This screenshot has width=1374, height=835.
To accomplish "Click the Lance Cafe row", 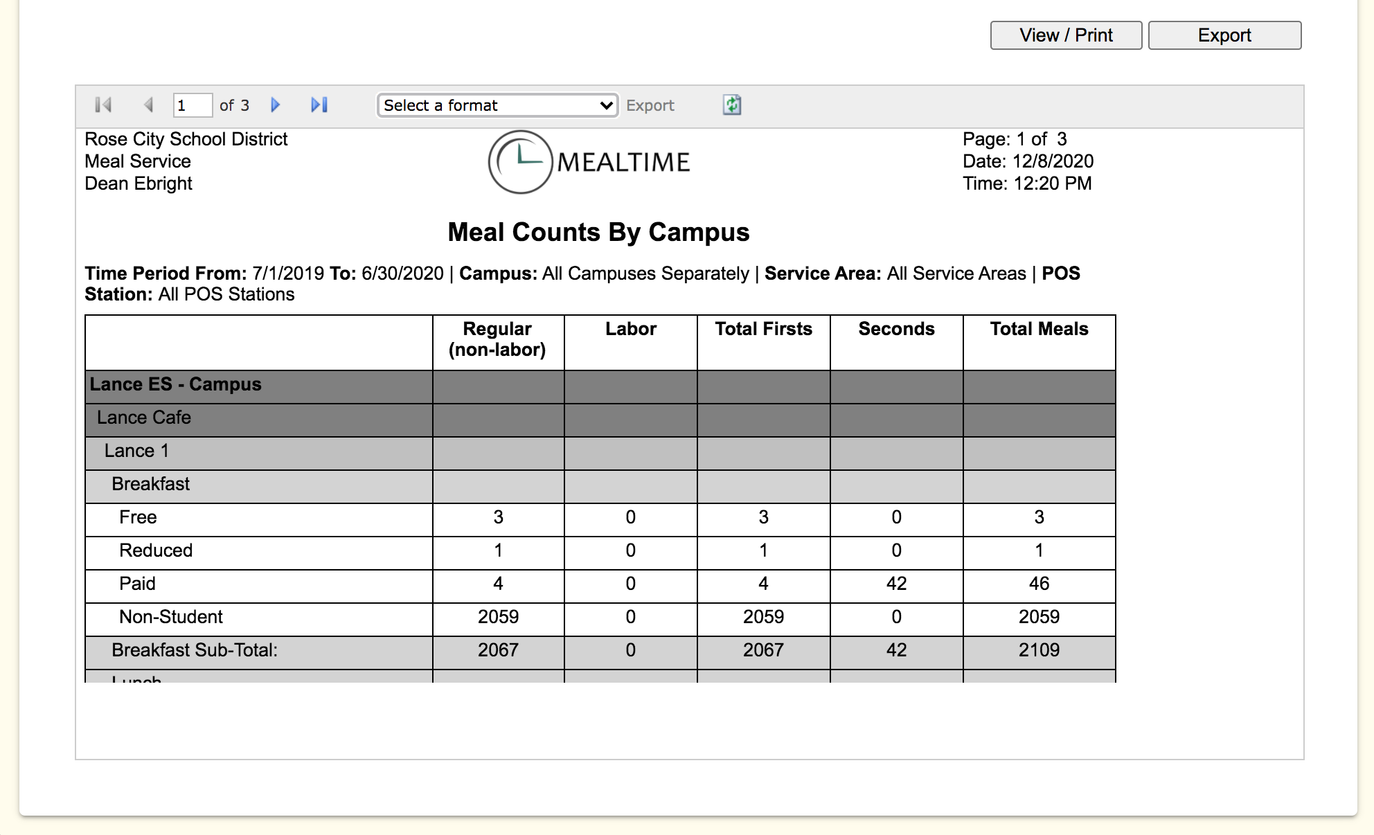I will point(144,417).
